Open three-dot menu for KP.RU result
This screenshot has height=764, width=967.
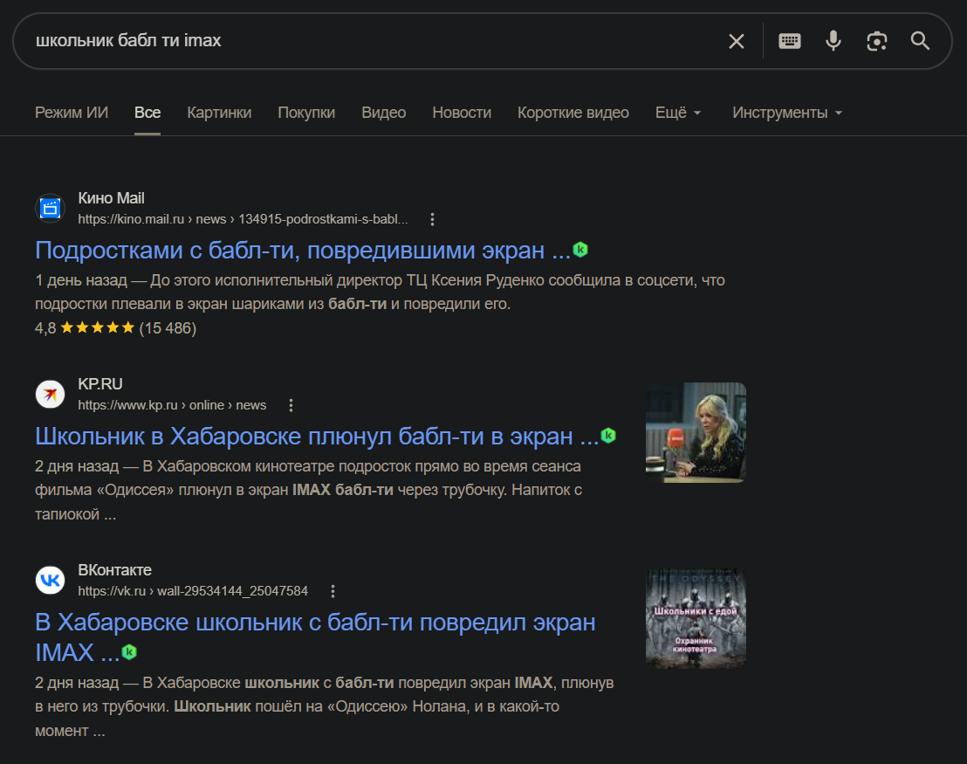(291, 405)
